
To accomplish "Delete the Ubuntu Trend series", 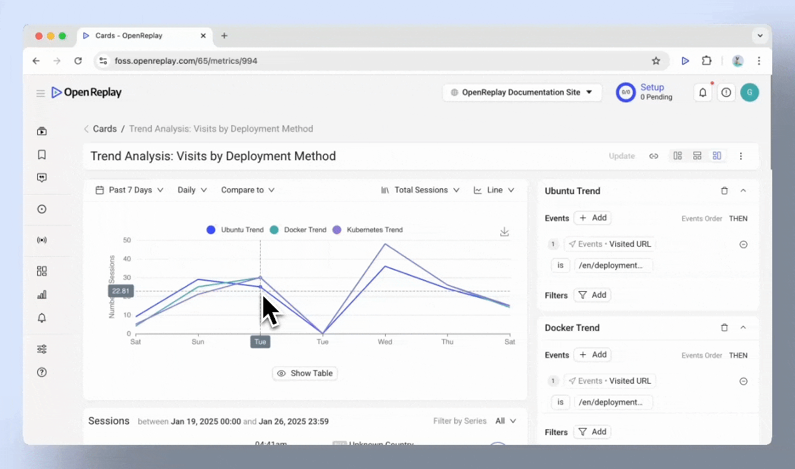I will tap(724, 191).
